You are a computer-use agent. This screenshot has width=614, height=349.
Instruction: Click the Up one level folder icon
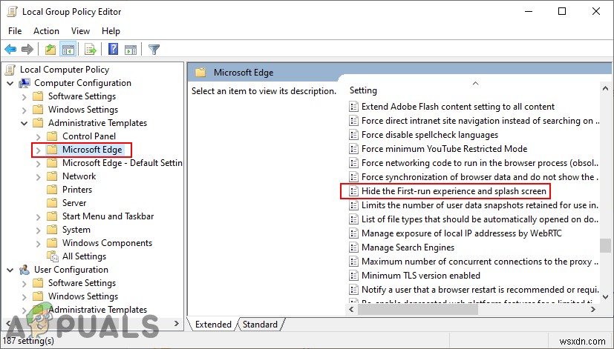[50, 50]
